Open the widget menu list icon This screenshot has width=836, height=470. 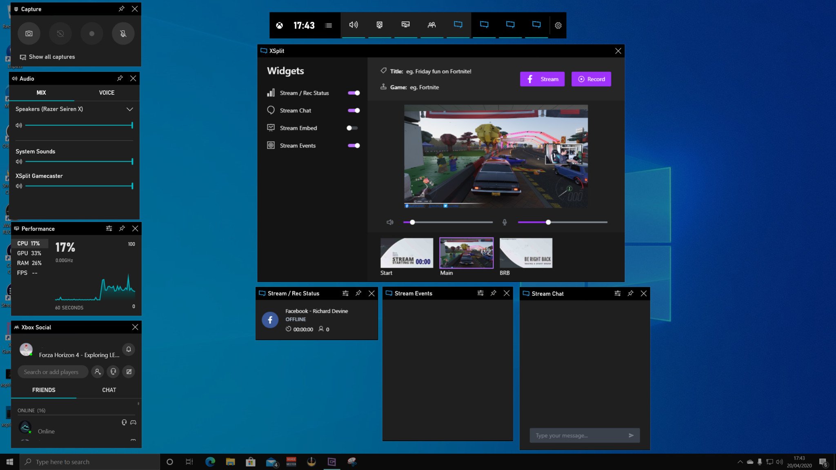(x=328, y=25)
